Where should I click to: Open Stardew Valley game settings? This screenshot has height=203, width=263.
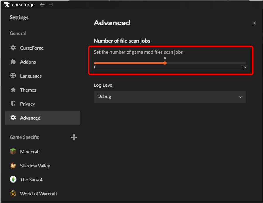point(42,166)
